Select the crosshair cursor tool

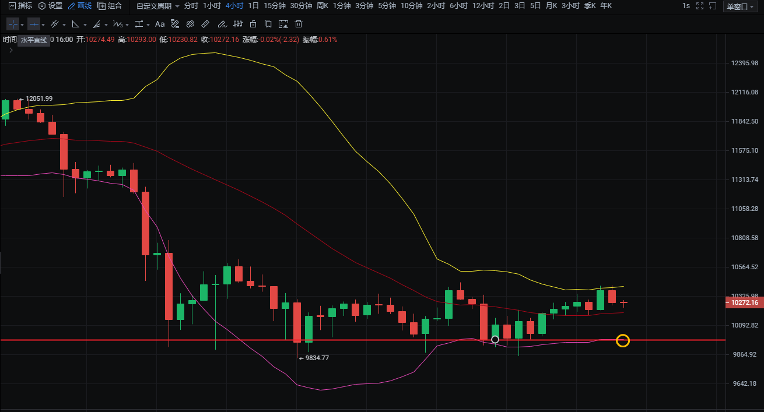[x=12, y=24]
